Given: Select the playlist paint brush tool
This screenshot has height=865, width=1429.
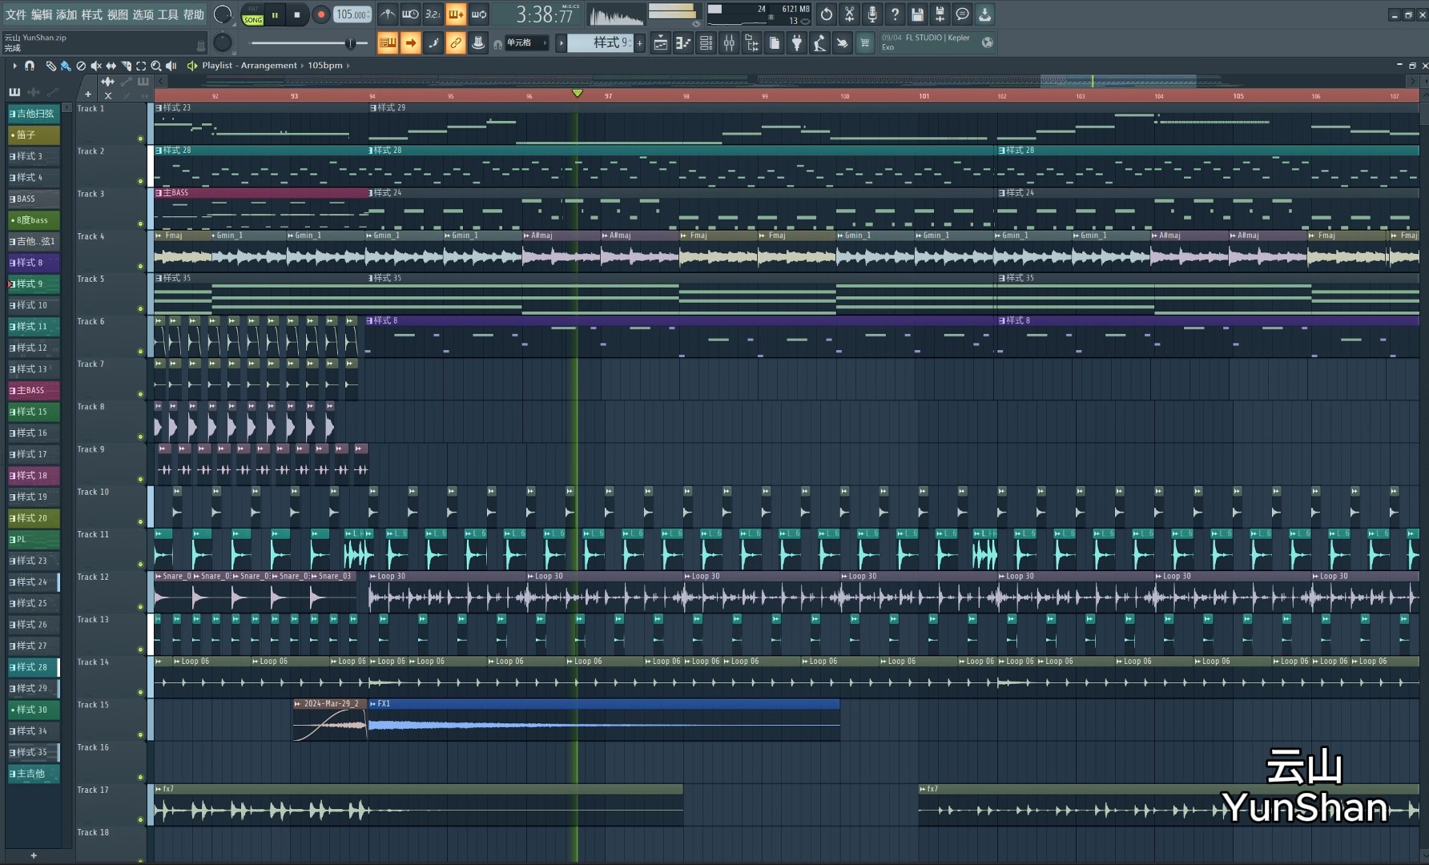Looking at the screenshot, I should (66, 66).
